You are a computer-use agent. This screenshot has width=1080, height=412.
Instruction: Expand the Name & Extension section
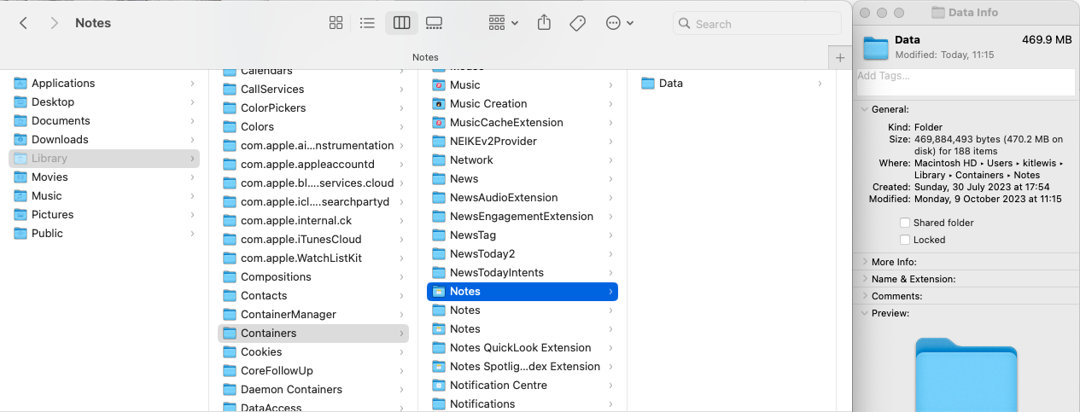pos(864,279)
